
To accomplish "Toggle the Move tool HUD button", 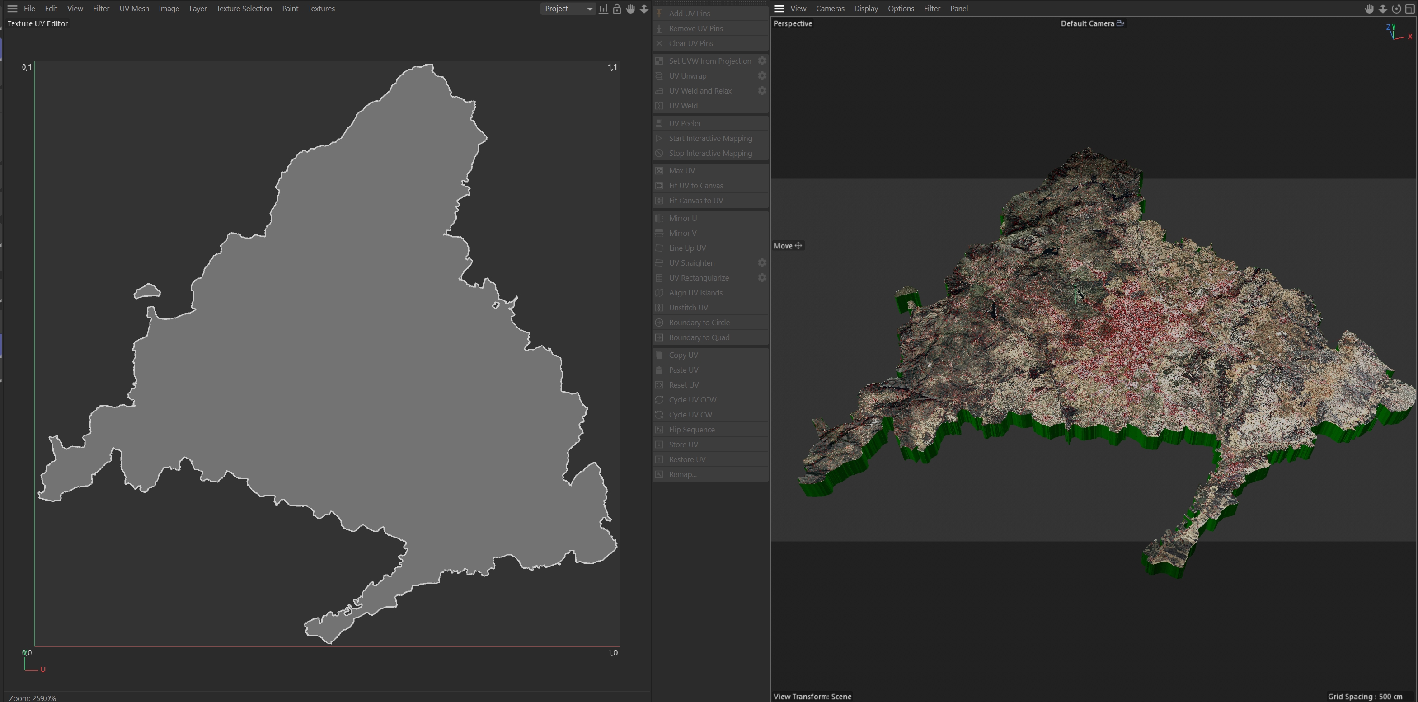I will [x=788, y=246].
